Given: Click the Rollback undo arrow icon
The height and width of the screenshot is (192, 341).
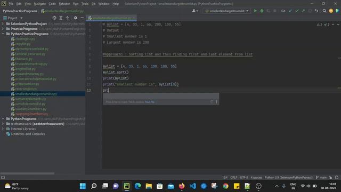Looking at the screenshot, I should click(x=316, y=11).
